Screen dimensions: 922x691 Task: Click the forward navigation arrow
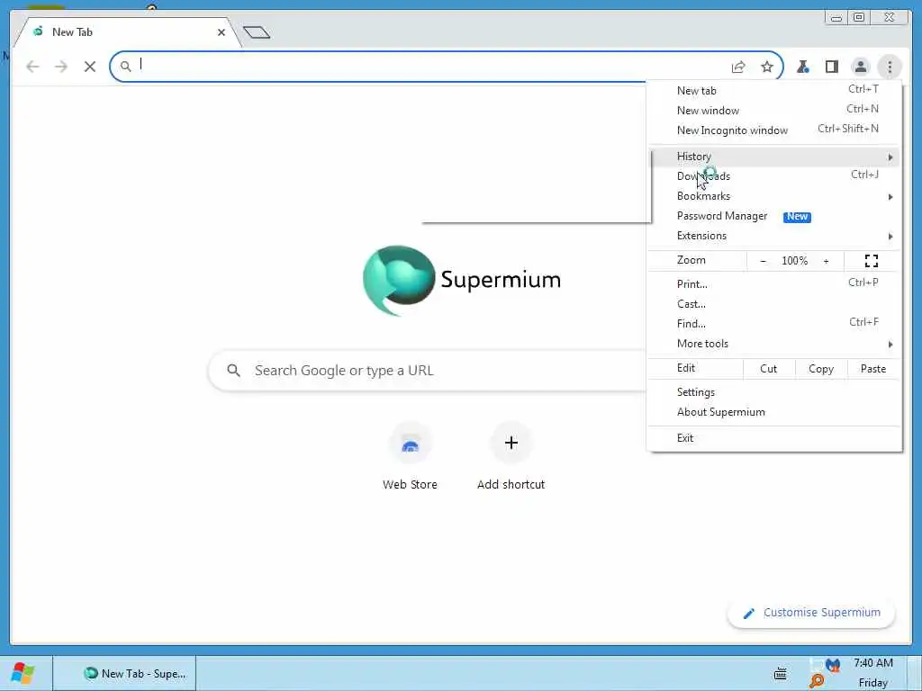tap(61, 67)
